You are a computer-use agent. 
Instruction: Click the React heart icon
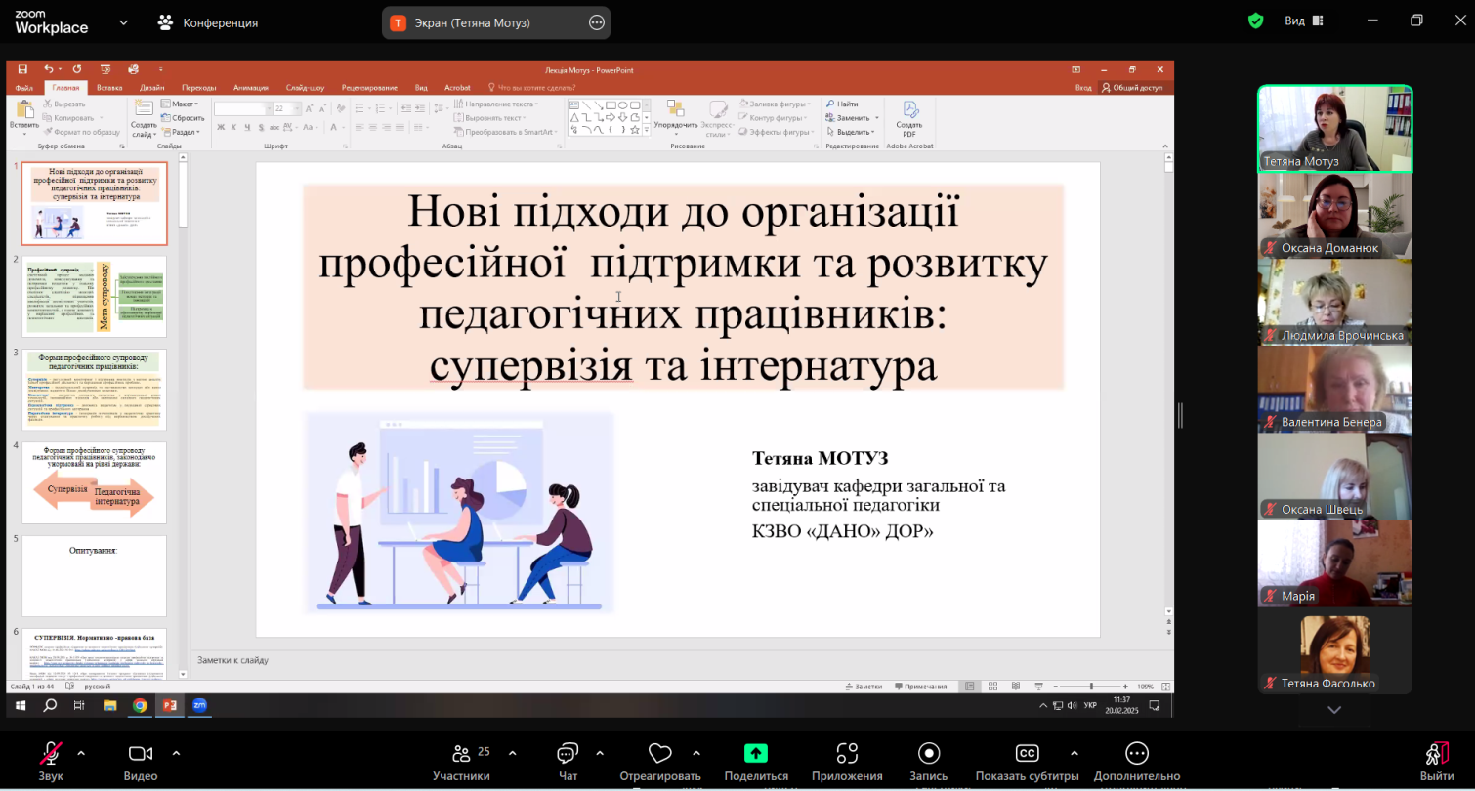pyautogui.click(x=660, y=754)
